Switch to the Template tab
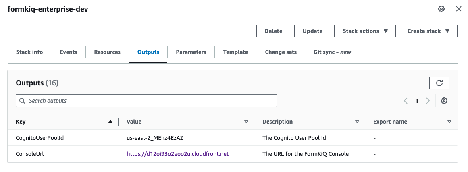The width and height of the screenshot is (468, 172). pyautogui.click(x=235, y=52)
